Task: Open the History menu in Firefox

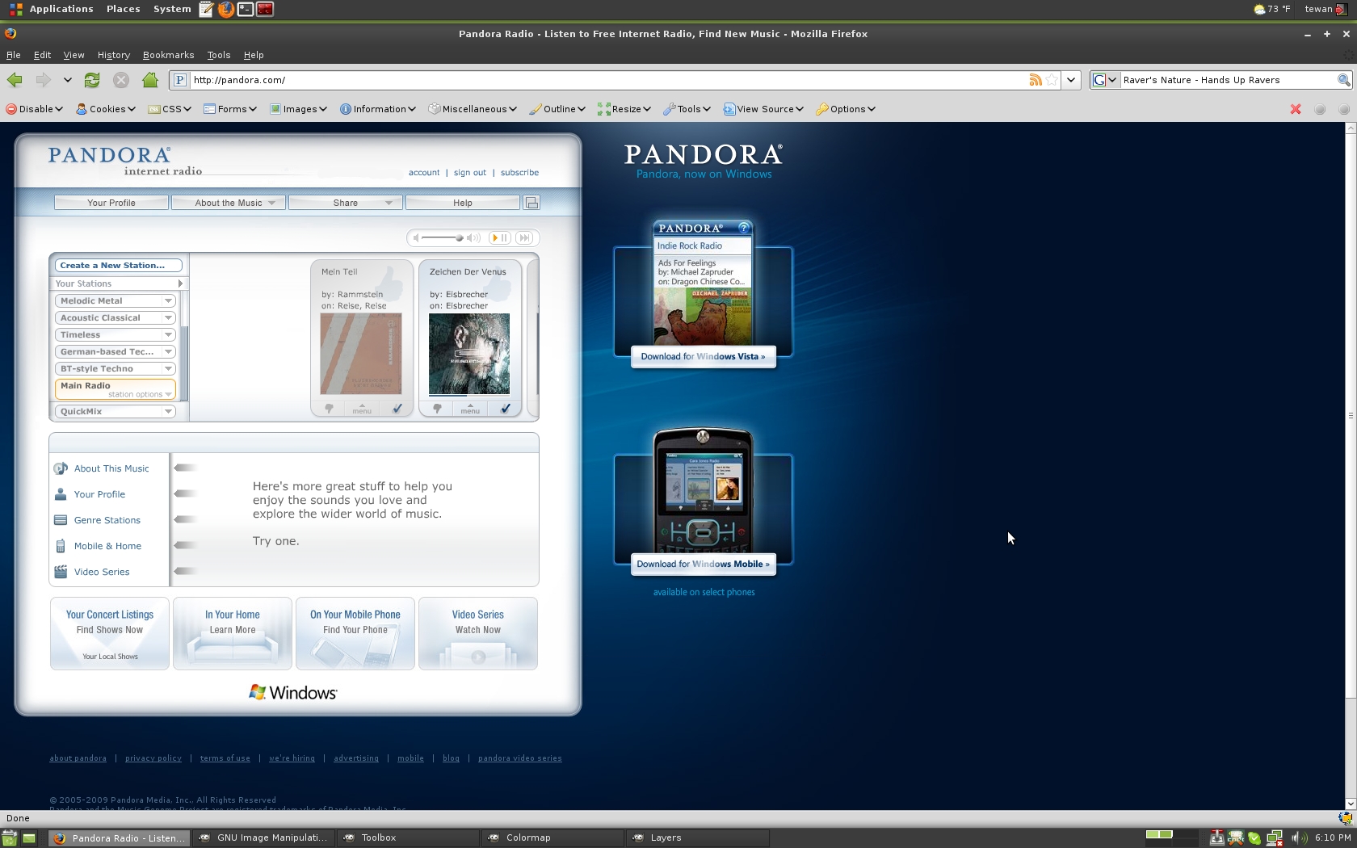Action: tap(113, 55)
